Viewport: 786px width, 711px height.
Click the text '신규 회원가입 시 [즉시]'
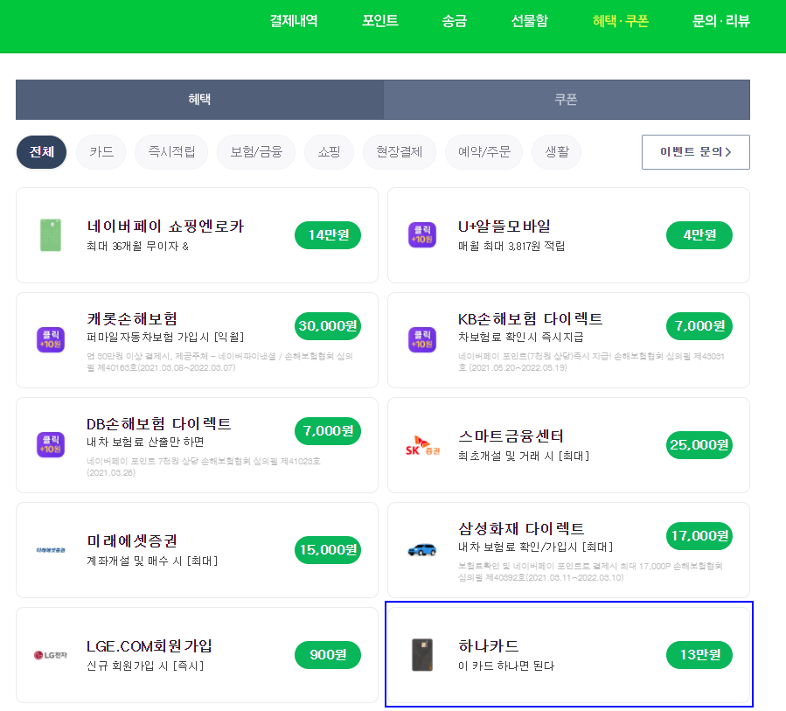[x=145, y=666]
